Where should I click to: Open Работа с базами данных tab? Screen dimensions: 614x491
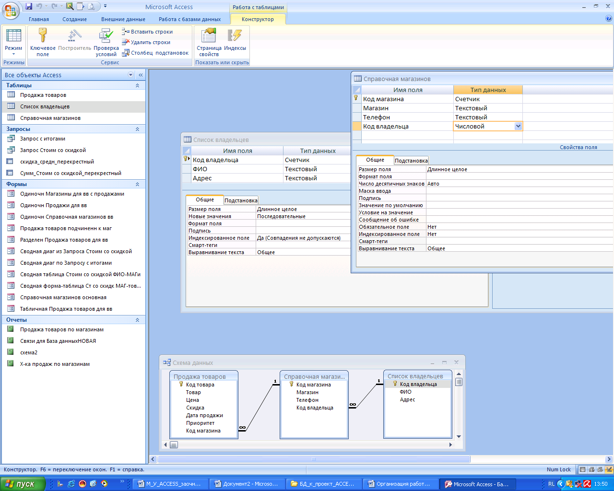click(x=190, y=19)
